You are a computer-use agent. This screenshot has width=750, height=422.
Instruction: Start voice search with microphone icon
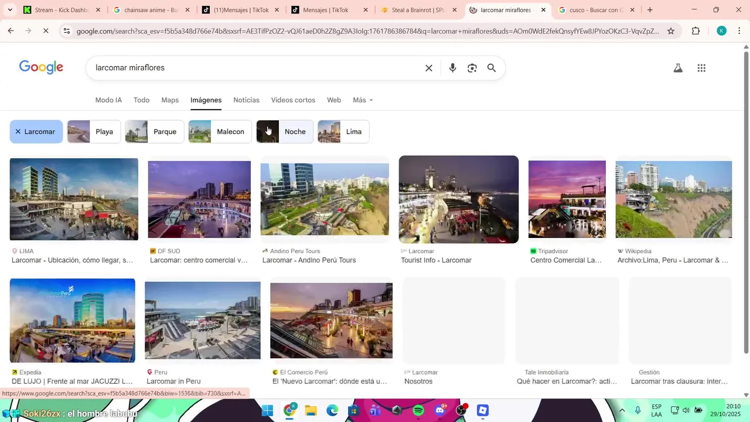[452, 68]
